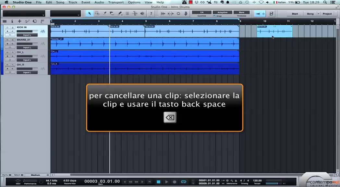This screenshot has height=187, width=340.
Task: Open the Song menu
Action: point(60,2)
